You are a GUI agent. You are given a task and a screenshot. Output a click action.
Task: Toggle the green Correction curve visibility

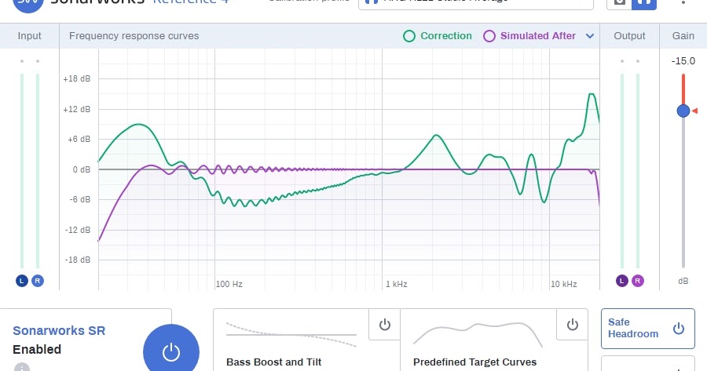(409, 36)
